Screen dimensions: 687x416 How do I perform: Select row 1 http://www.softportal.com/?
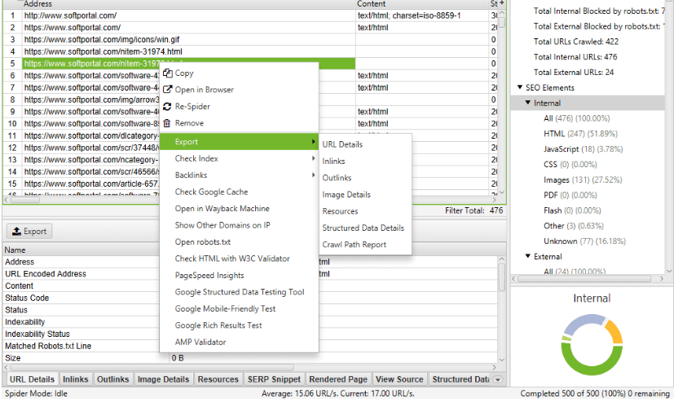pos(188,15)
